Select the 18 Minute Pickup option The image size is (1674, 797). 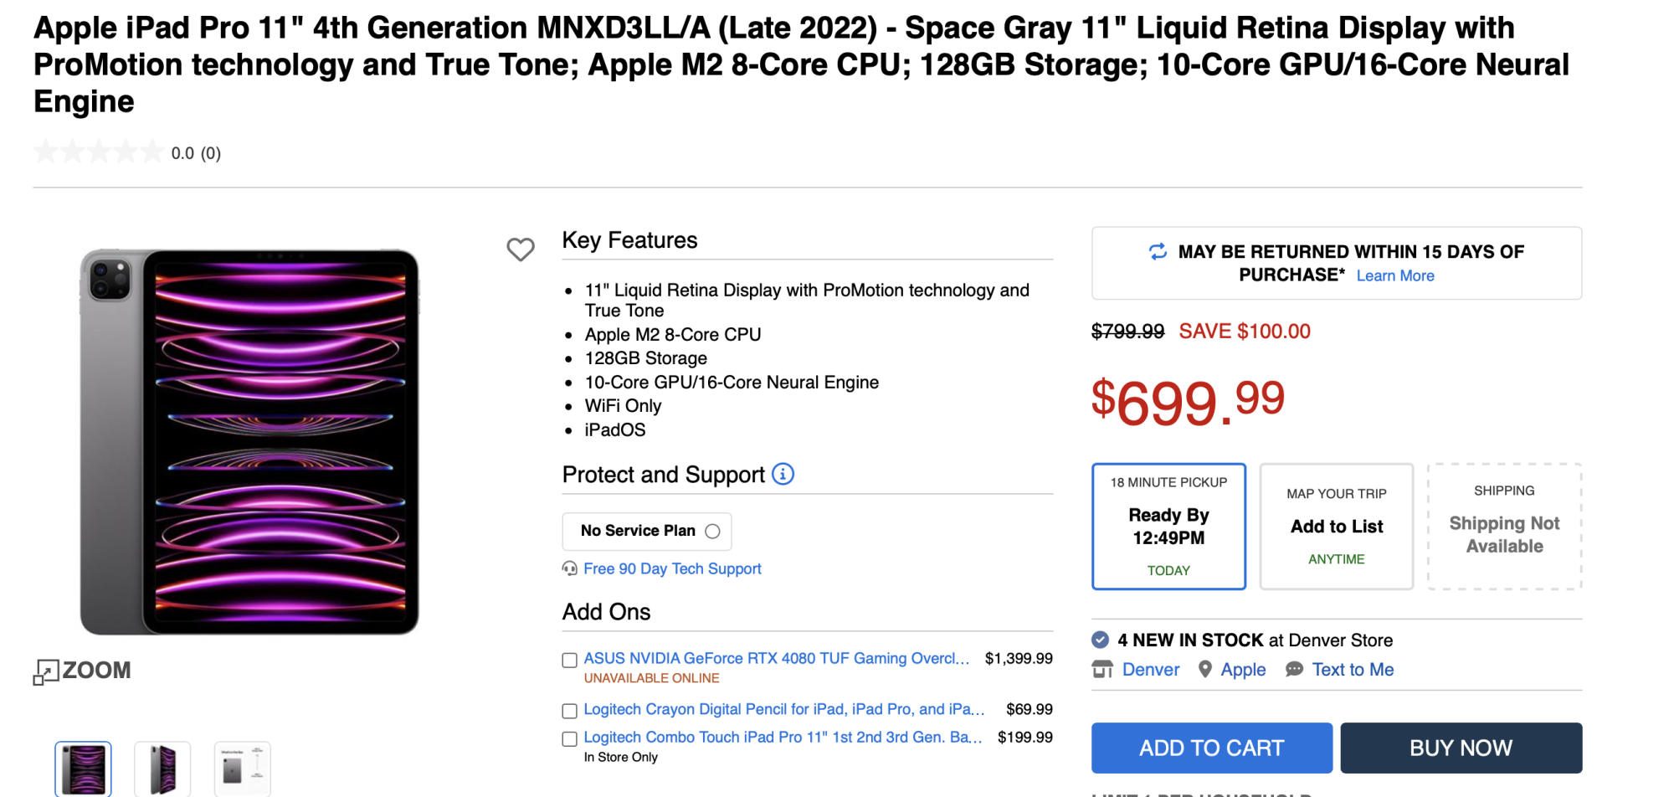tap(1168, 527)
